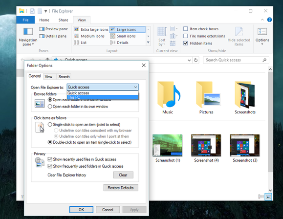Click the Search Quick access field
The image size is (283, 219).
coord(236,60)
